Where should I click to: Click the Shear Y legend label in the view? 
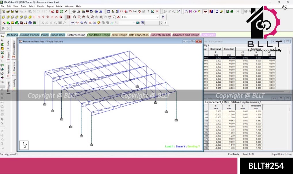click(x=181, y=146)
